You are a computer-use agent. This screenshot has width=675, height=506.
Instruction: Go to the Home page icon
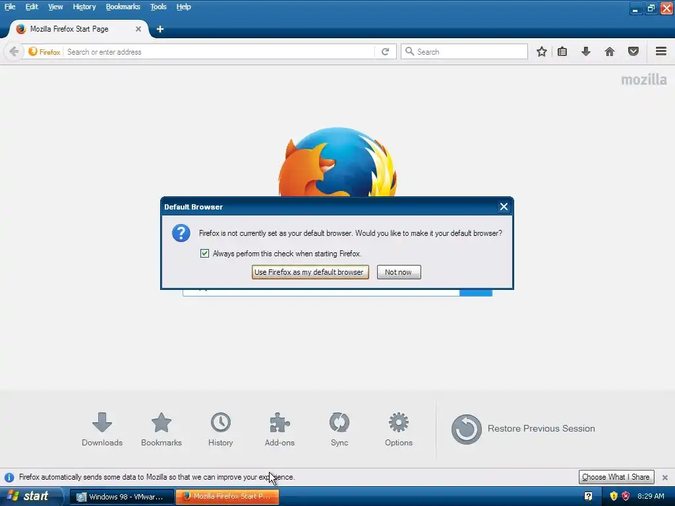point(610,51)
